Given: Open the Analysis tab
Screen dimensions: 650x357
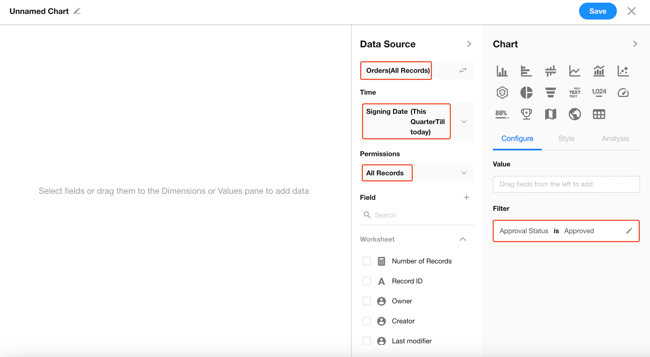Looking at the screenshot, I should 615,139.
